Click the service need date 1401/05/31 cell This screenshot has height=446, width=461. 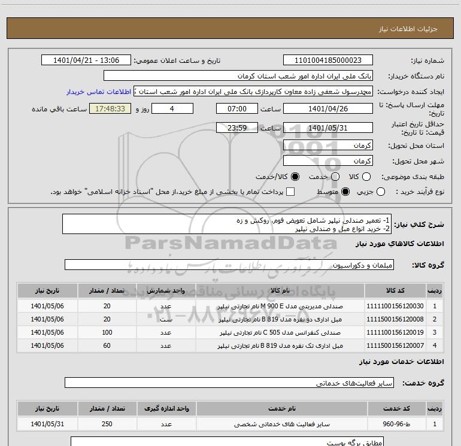pyautogui.click(x=47, y=424)
